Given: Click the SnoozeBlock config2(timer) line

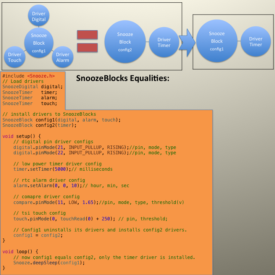Looking at the screenshot, I should coord(39,125).
